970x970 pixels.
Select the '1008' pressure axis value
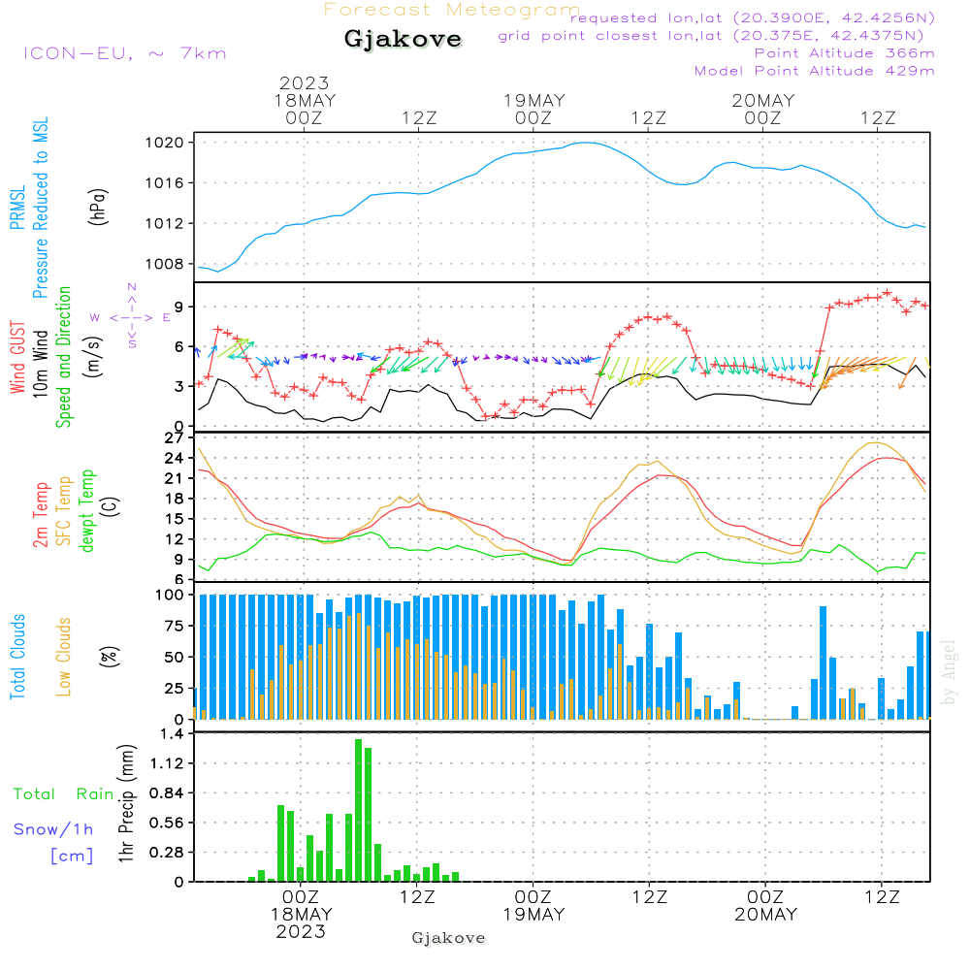coord(165,264)
